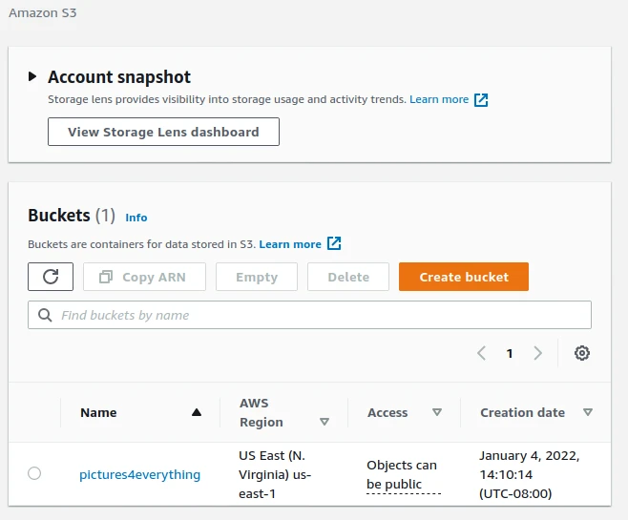Image resolution: width=628 pixels, height=520 pixels.
Task: Select the pictures4everything bucket radio button
Action: tap(34, 473)
